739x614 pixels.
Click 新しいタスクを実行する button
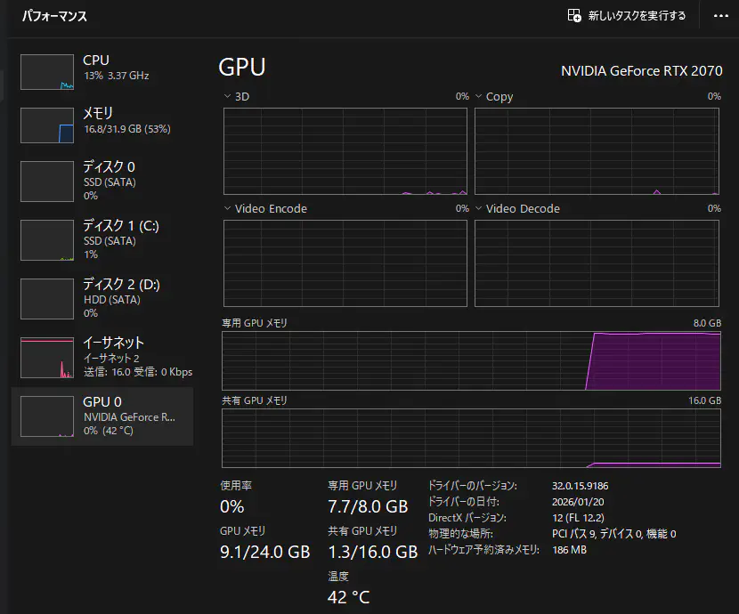click(x=626, y=15)
